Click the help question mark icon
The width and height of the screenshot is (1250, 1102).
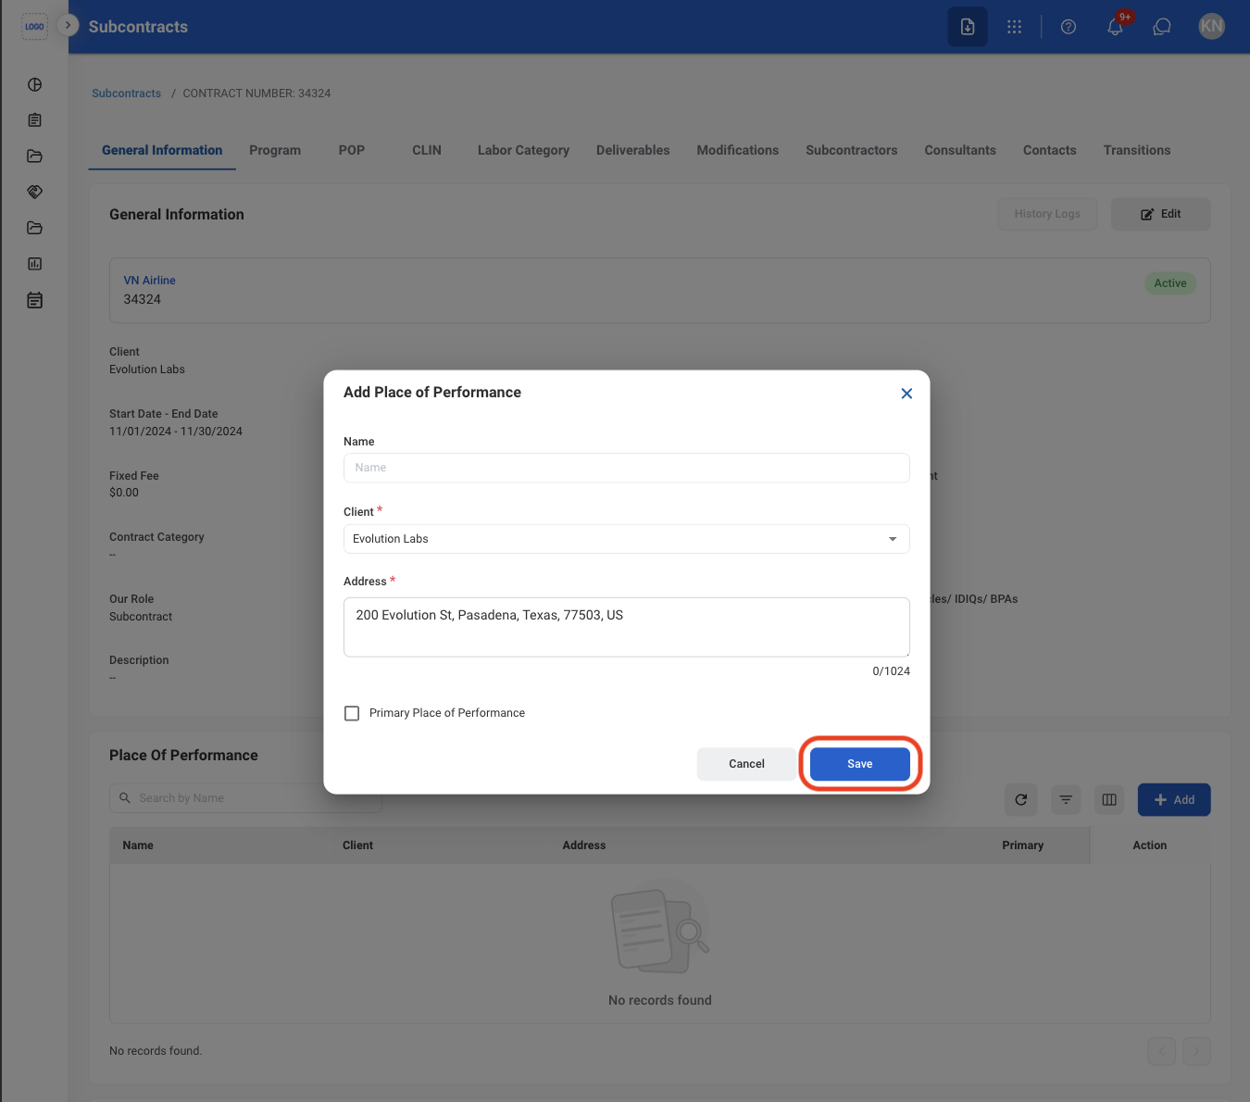(x=1068, y=27)
